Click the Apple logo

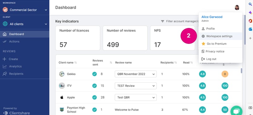(62, 97)
